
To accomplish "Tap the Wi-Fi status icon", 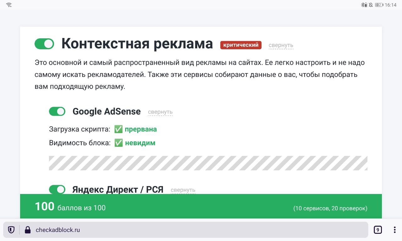I will (x=9, y=5).
